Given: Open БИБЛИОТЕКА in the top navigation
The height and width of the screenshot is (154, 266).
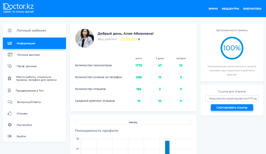Looking at the screenshot, I should tap(252, 9).
